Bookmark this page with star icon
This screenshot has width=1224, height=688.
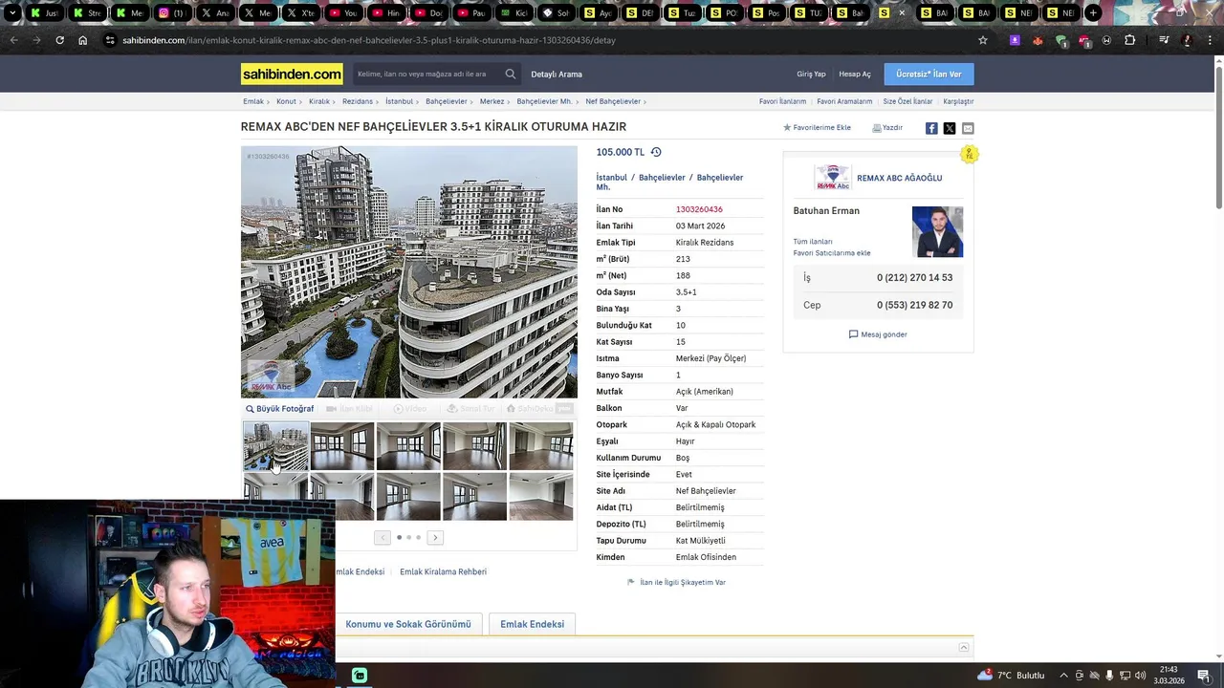(x=982, y=40)
